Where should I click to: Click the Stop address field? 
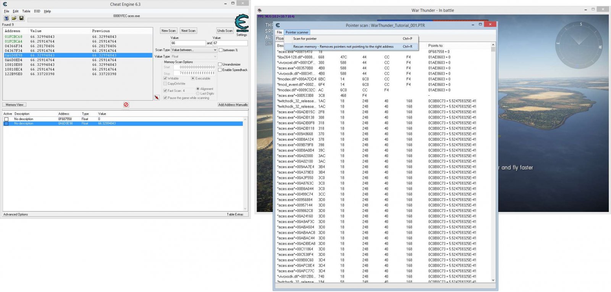(195, 73)
